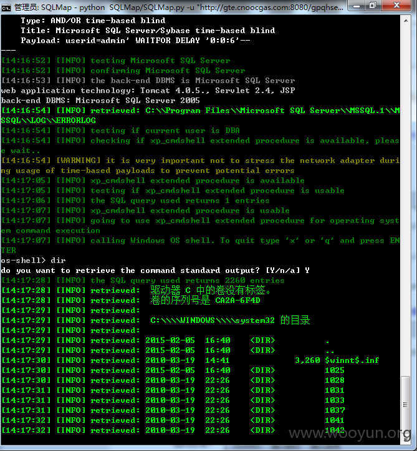Click the 14:41 timestamp of $winnt$.inf
The image size is (417, 451).
click(218, 360)
